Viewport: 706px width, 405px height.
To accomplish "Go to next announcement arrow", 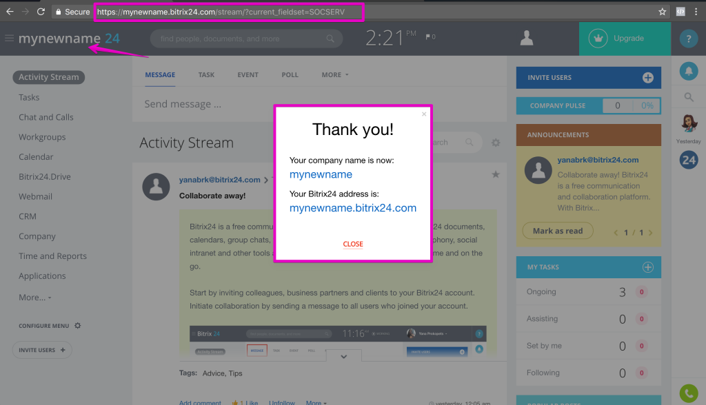I will coord(651,233).
